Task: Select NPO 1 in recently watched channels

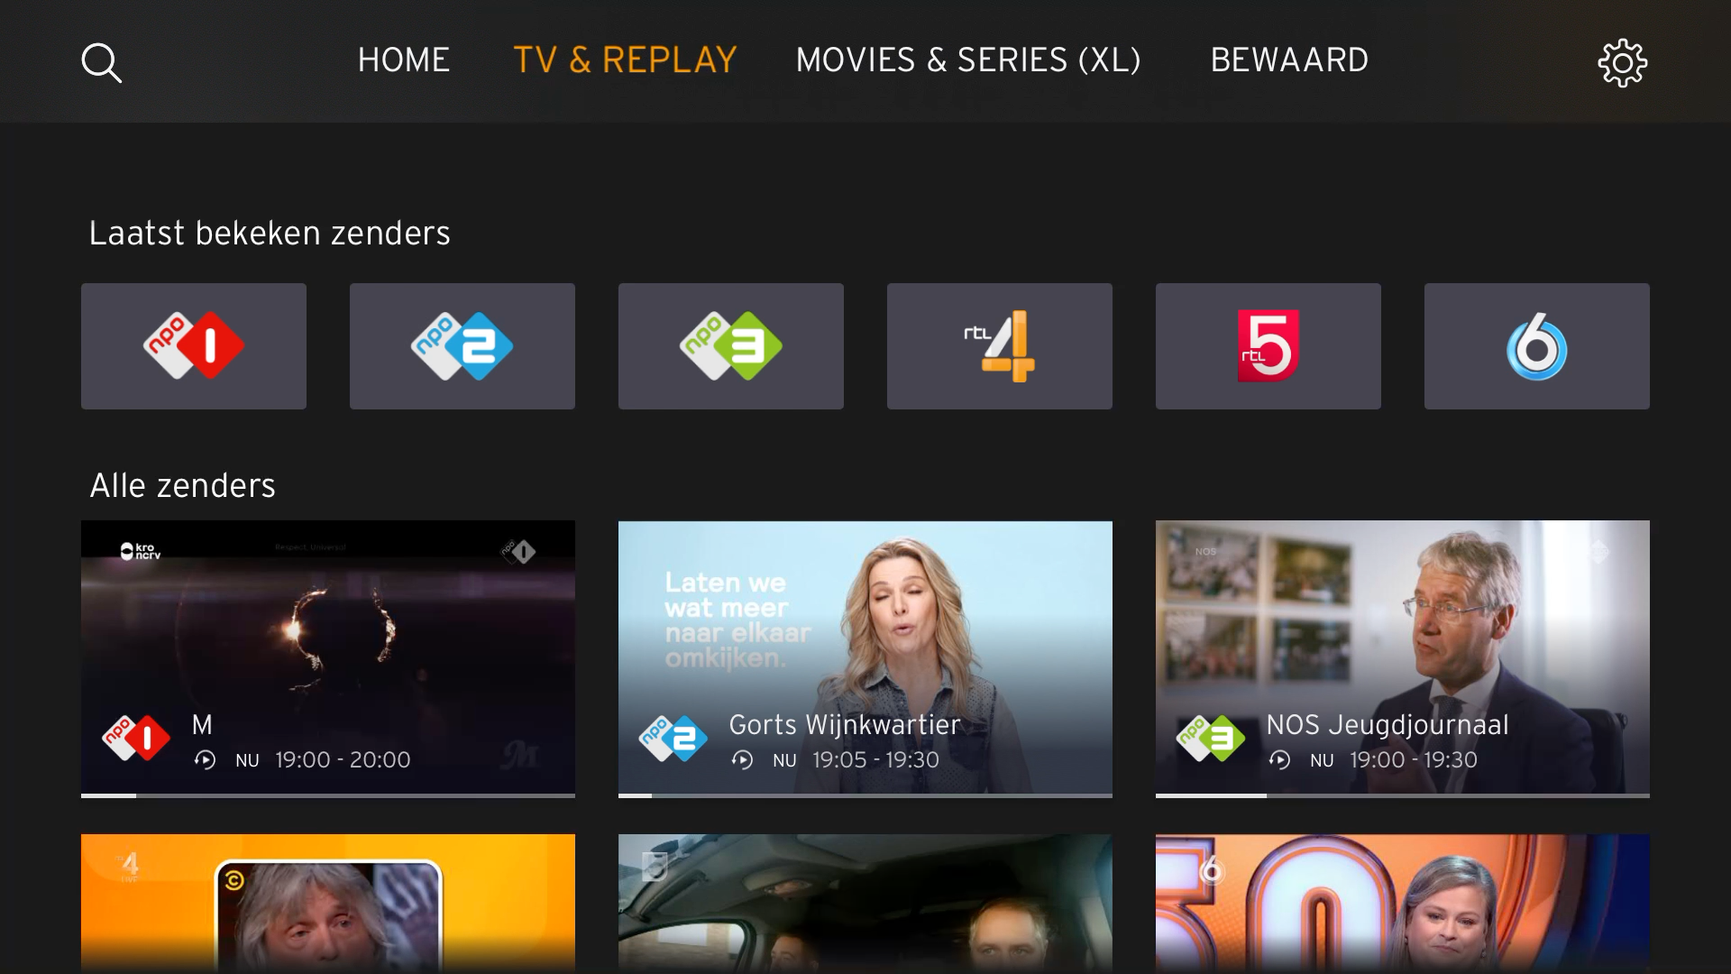Action: pyautogui.click(x=194, y=346)
